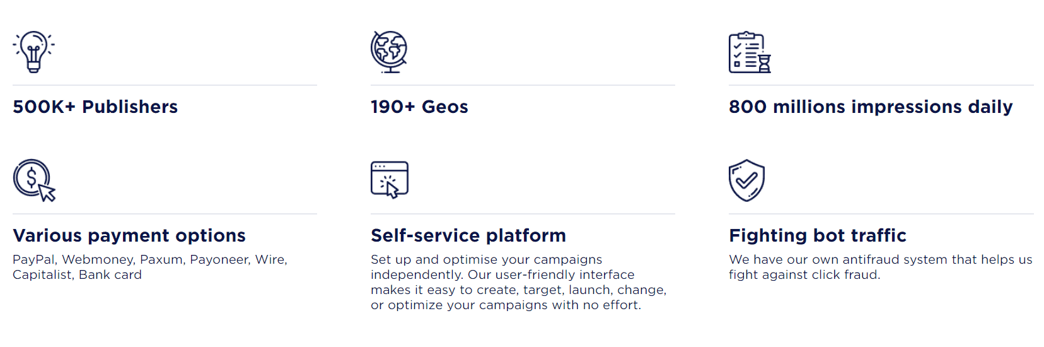1044x347 pixels.
Task: Click the dollar coin with cursor icon
Action: (x=34, y=180)
